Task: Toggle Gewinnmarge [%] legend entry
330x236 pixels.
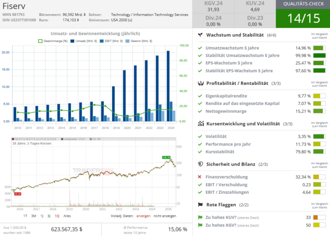Action: click(x=53, y=41)
